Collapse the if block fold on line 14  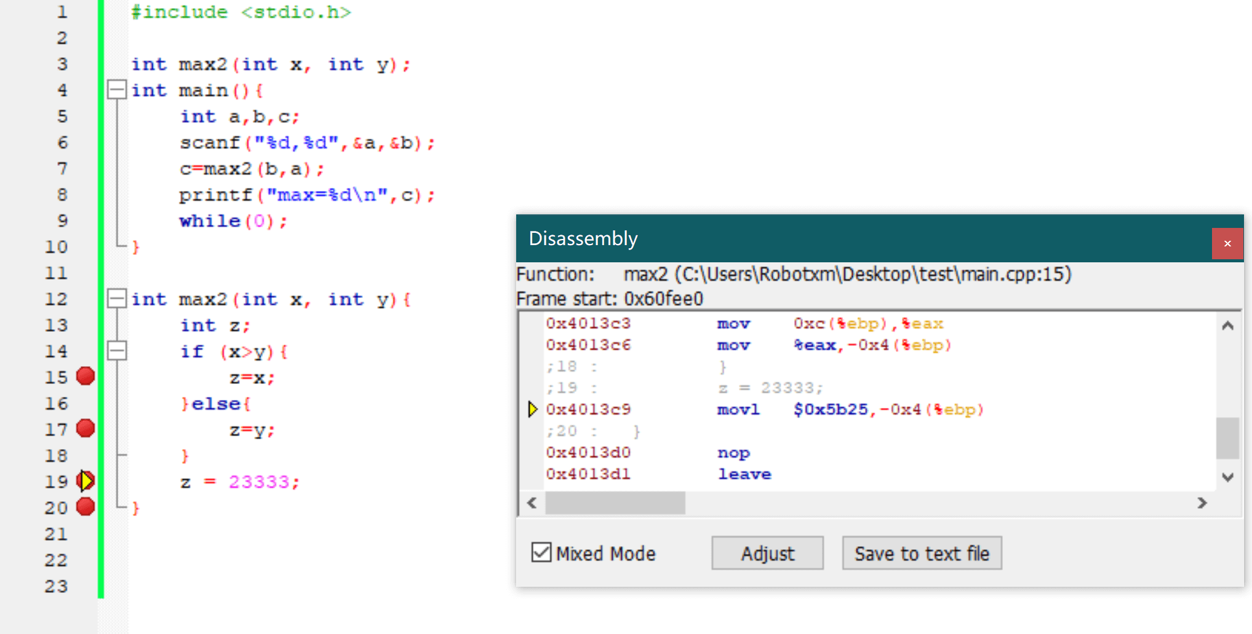[x=117, y=351]
